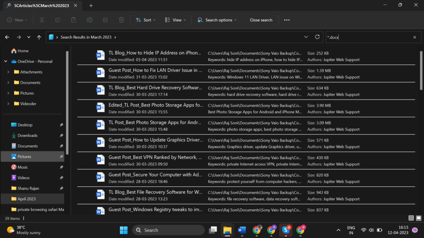The height and width of the screenshot is (238, 424).
Task: Expand the Videoder folder node
Action: [x=8, y=104]
